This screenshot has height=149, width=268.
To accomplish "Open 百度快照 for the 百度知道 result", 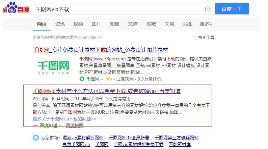I will click(75, 126).
